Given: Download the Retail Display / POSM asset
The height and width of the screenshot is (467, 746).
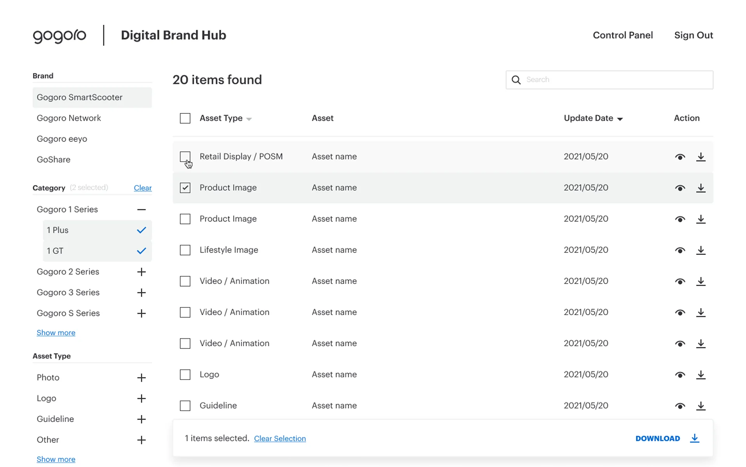Looking at the screenshot, I should tap(701, 157).
